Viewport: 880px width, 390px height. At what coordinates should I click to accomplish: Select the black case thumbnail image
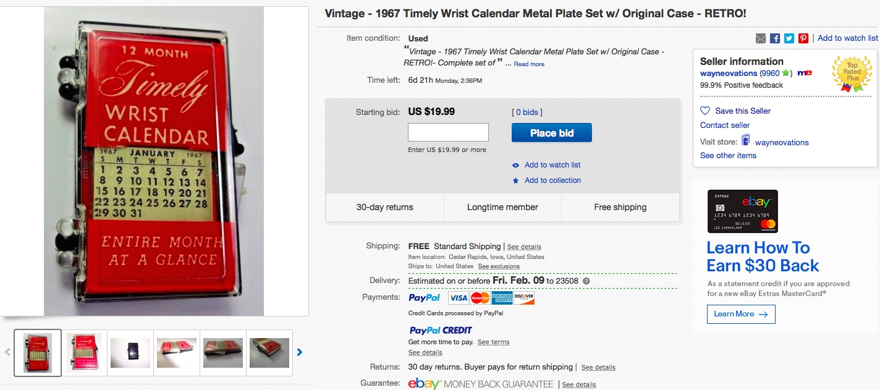click(x=131, y=353)
